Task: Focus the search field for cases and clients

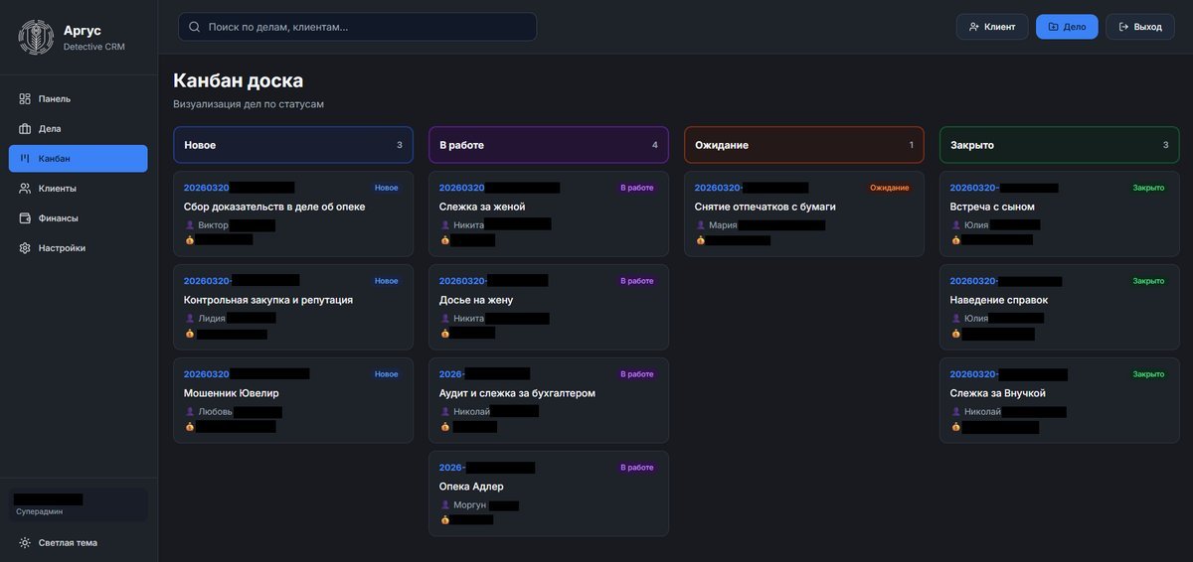Action: coord(368,27)
